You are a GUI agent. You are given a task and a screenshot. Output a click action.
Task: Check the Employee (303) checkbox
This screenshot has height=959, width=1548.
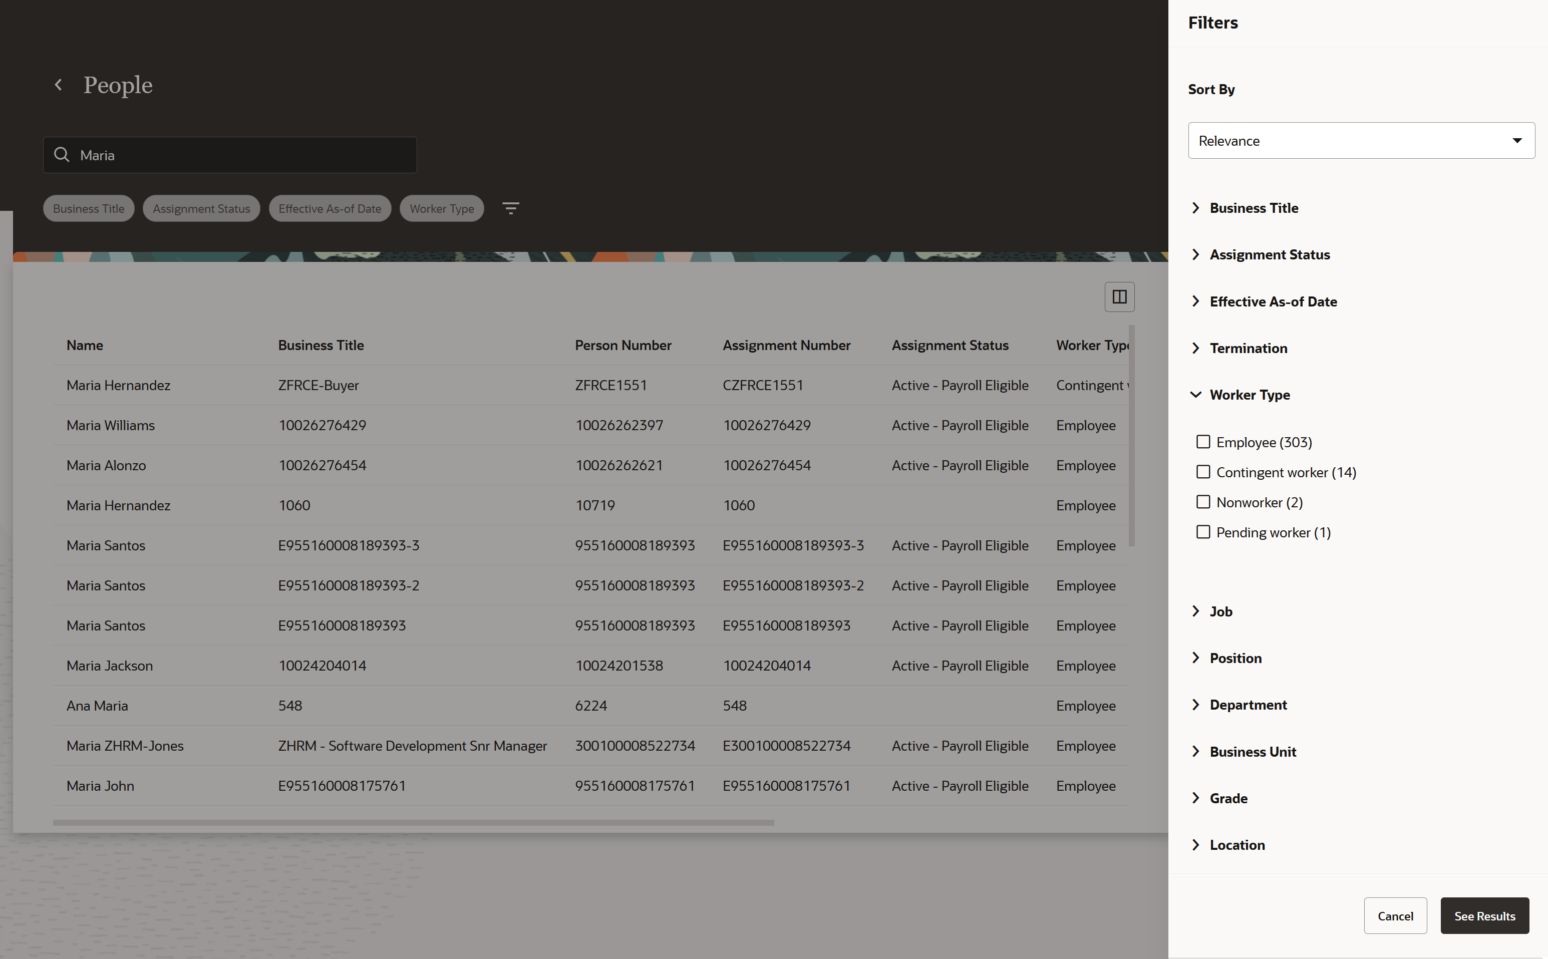[x=1203, y=442]
